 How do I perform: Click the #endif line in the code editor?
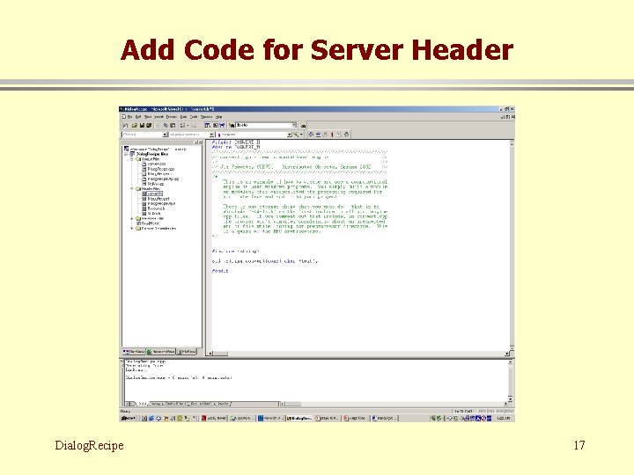(220, 271)
